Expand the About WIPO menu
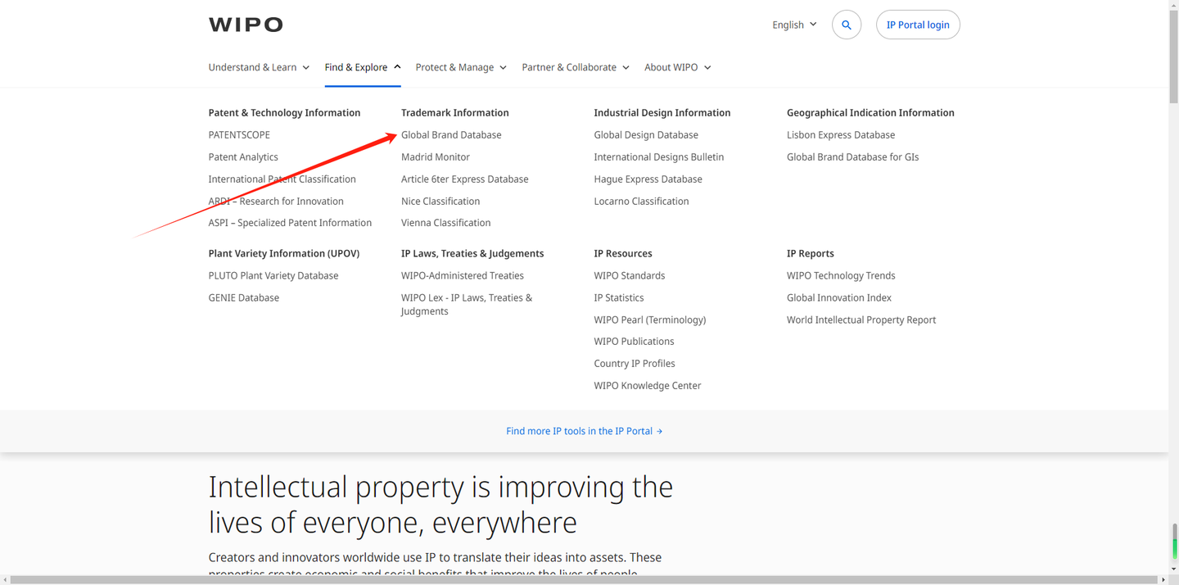The width and height of the screenshot is (1179, 585). click(678, 67)
